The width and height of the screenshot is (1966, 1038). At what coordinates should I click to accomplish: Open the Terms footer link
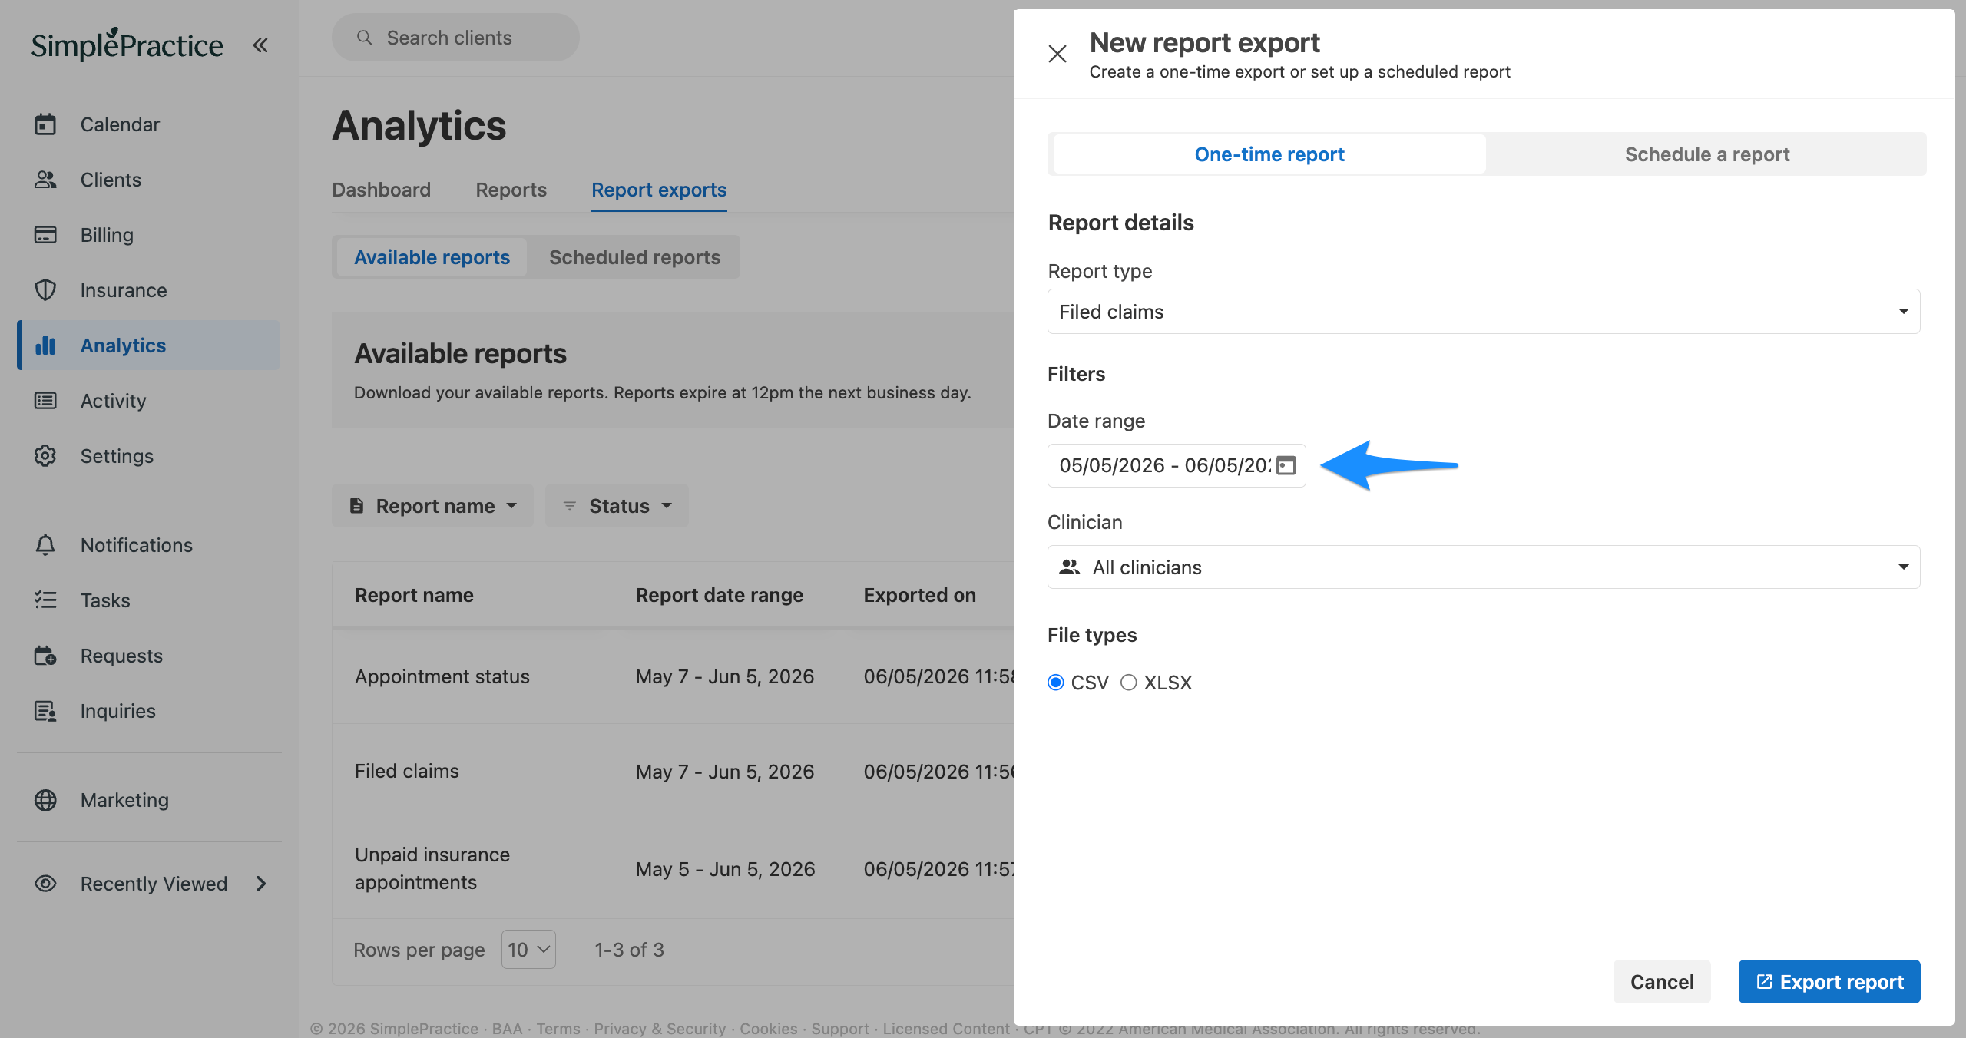[558, 1029]
